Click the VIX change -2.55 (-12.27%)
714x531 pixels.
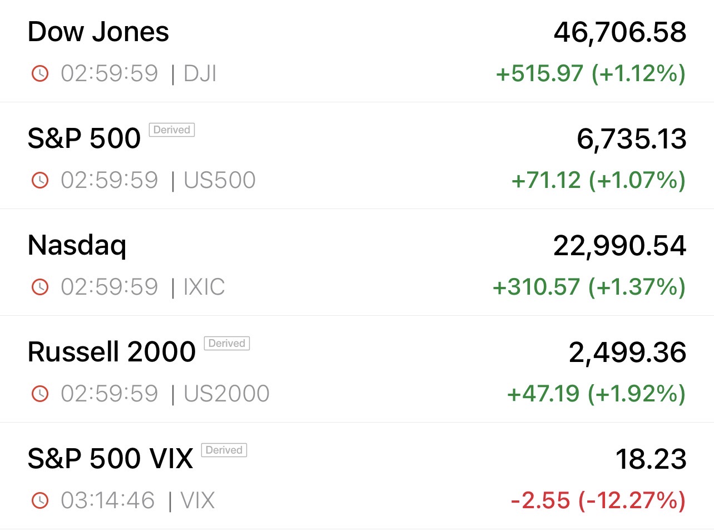(598, 500)
